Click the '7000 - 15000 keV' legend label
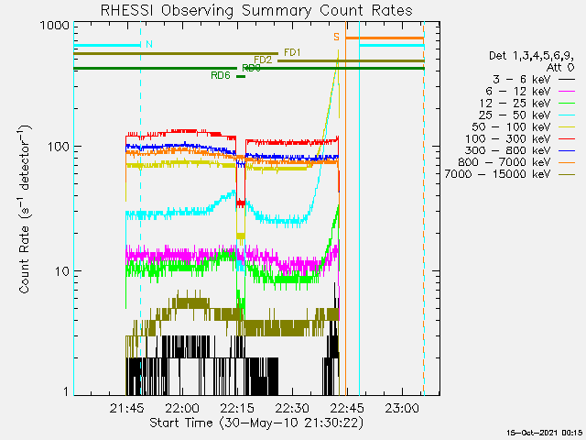Screen dimensions: 586x440 coord(497,174)
